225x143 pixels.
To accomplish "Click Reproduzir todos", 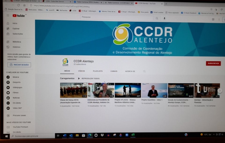I will pos(89,79).
